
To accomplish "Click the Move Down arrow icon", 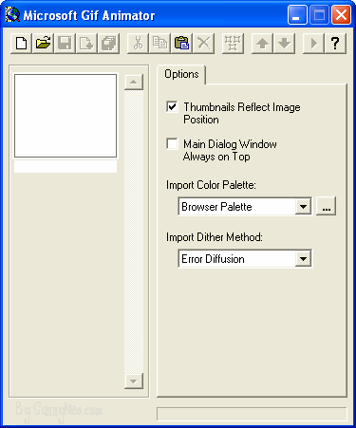I will pyautogui.click(x=284, y=43).
